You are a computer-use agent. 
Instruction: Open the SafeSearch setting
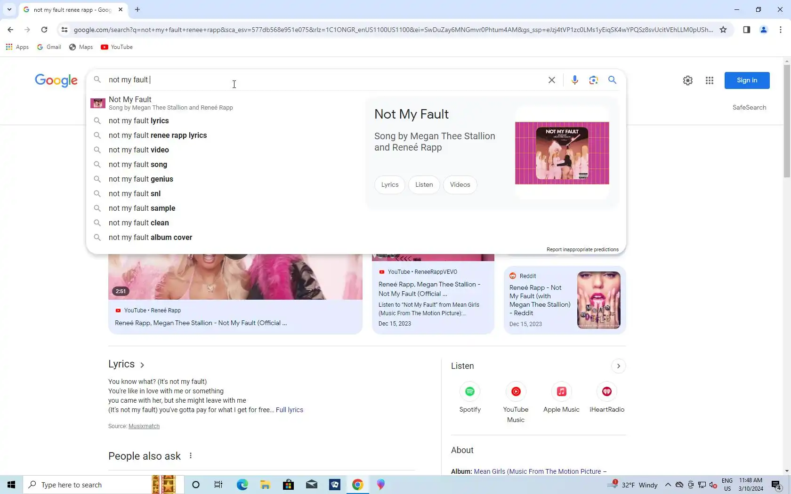[x=749, y=108]
